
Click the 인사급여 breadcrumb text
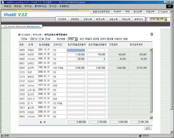tap(25, 34)
